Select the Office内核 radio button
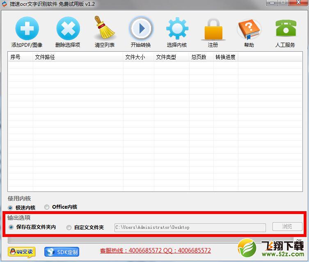This screenshot has height=262, width=309. 47,207
